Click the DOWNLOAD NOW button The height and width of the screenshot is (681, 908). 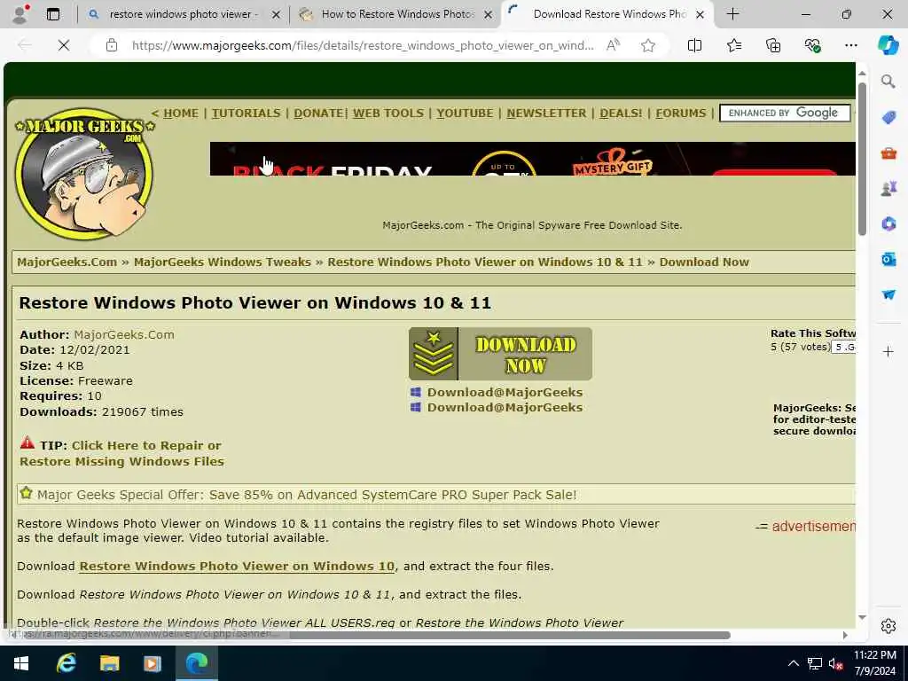[500, 354]
